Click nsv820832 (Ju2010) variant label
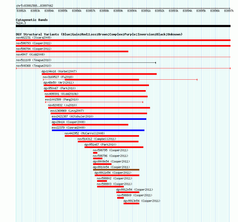The image size is (238, 222). tap(62, 105)
